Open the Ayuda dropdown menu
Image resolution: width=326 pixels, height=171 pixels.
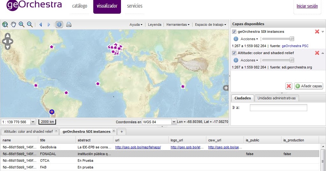pos(136,25)
